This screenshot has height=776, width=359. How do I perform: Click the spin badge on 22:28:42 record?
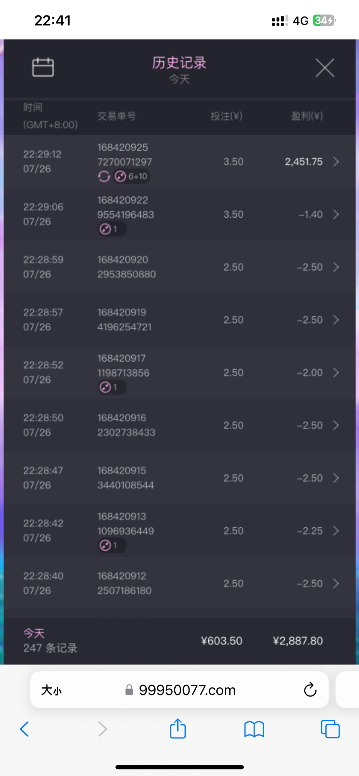[112, 545]
